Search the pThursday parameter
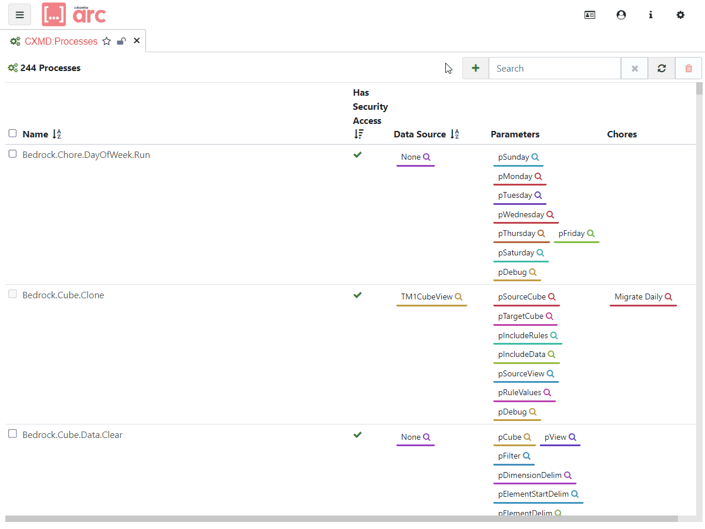 [542, 234]
